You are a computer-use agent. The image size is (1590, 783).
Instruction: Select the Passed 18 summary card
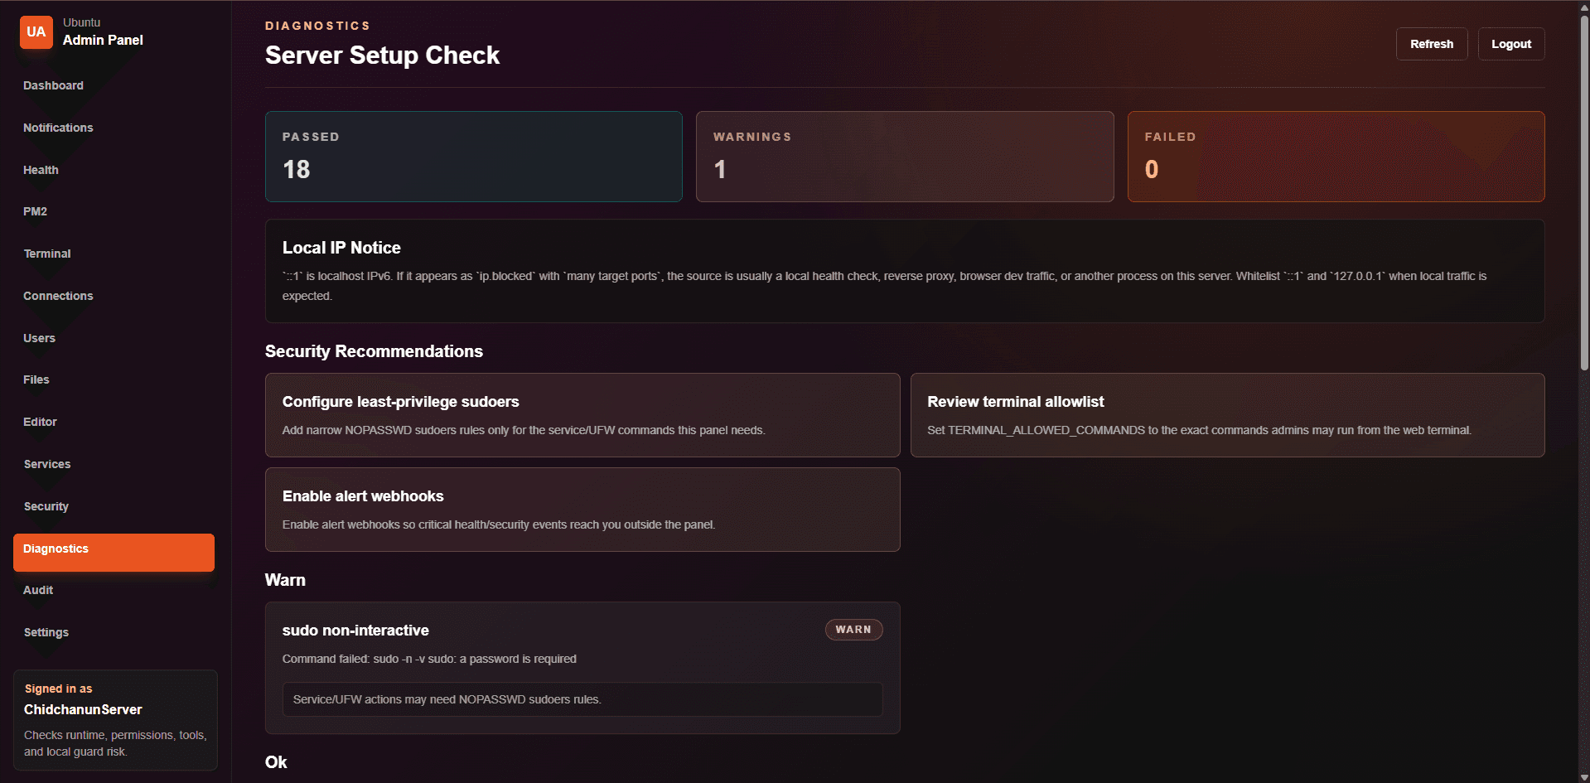[x=474, y=157]
